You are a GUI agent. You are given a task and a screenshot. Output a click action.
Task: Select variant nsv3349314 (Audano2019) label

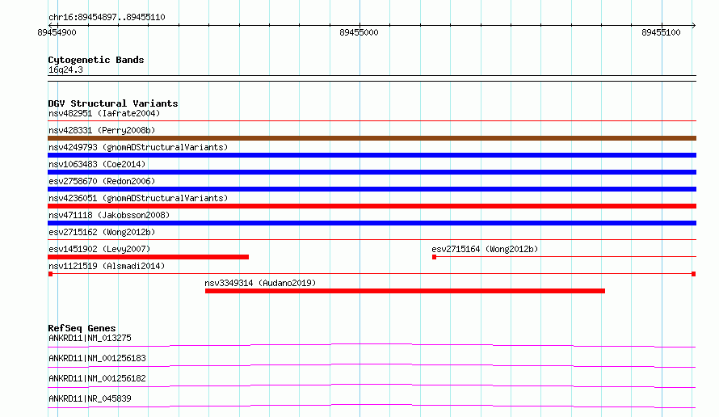[x=260, y=283]
